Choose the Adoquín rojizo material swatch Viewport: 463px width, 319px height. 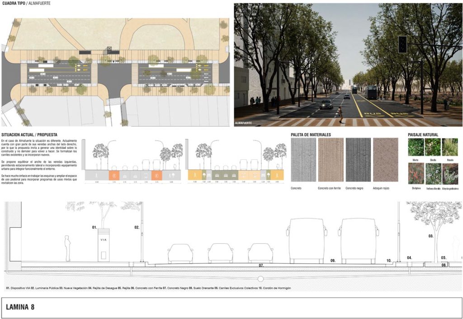(x=385, y=160)
